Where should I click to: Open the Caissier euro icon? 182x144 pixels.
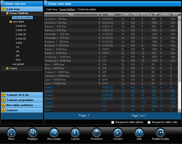(75, 132)
